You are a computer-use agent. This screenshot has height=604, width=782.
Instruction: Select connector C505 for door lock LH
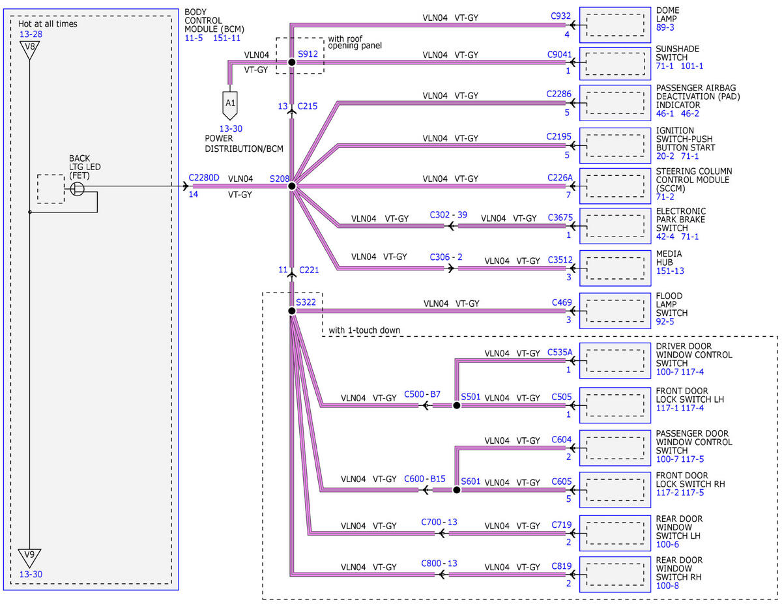click(562, 397)
